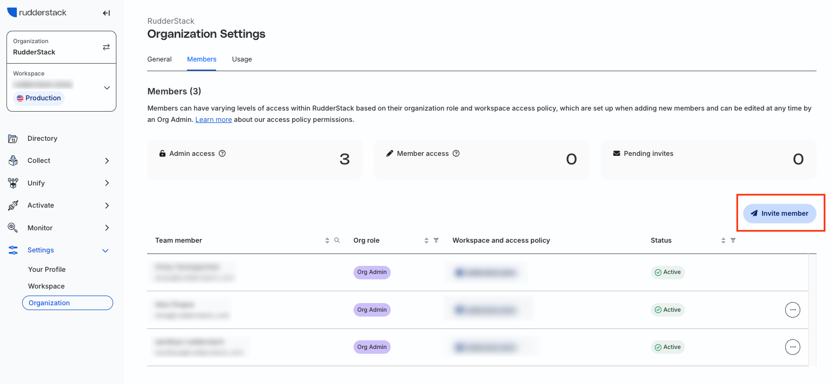Click the Production environment flag badge
Viewport: 831px width, 384px height.
[x=39, y=98]
